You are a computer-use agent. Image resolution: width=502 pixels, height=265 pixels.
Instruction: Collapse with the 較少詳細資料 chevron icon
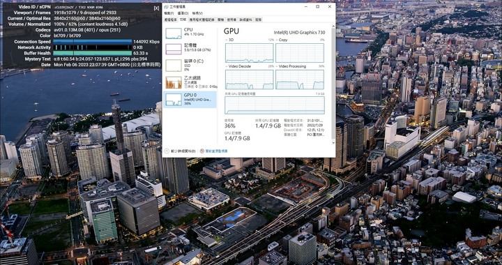167,151
